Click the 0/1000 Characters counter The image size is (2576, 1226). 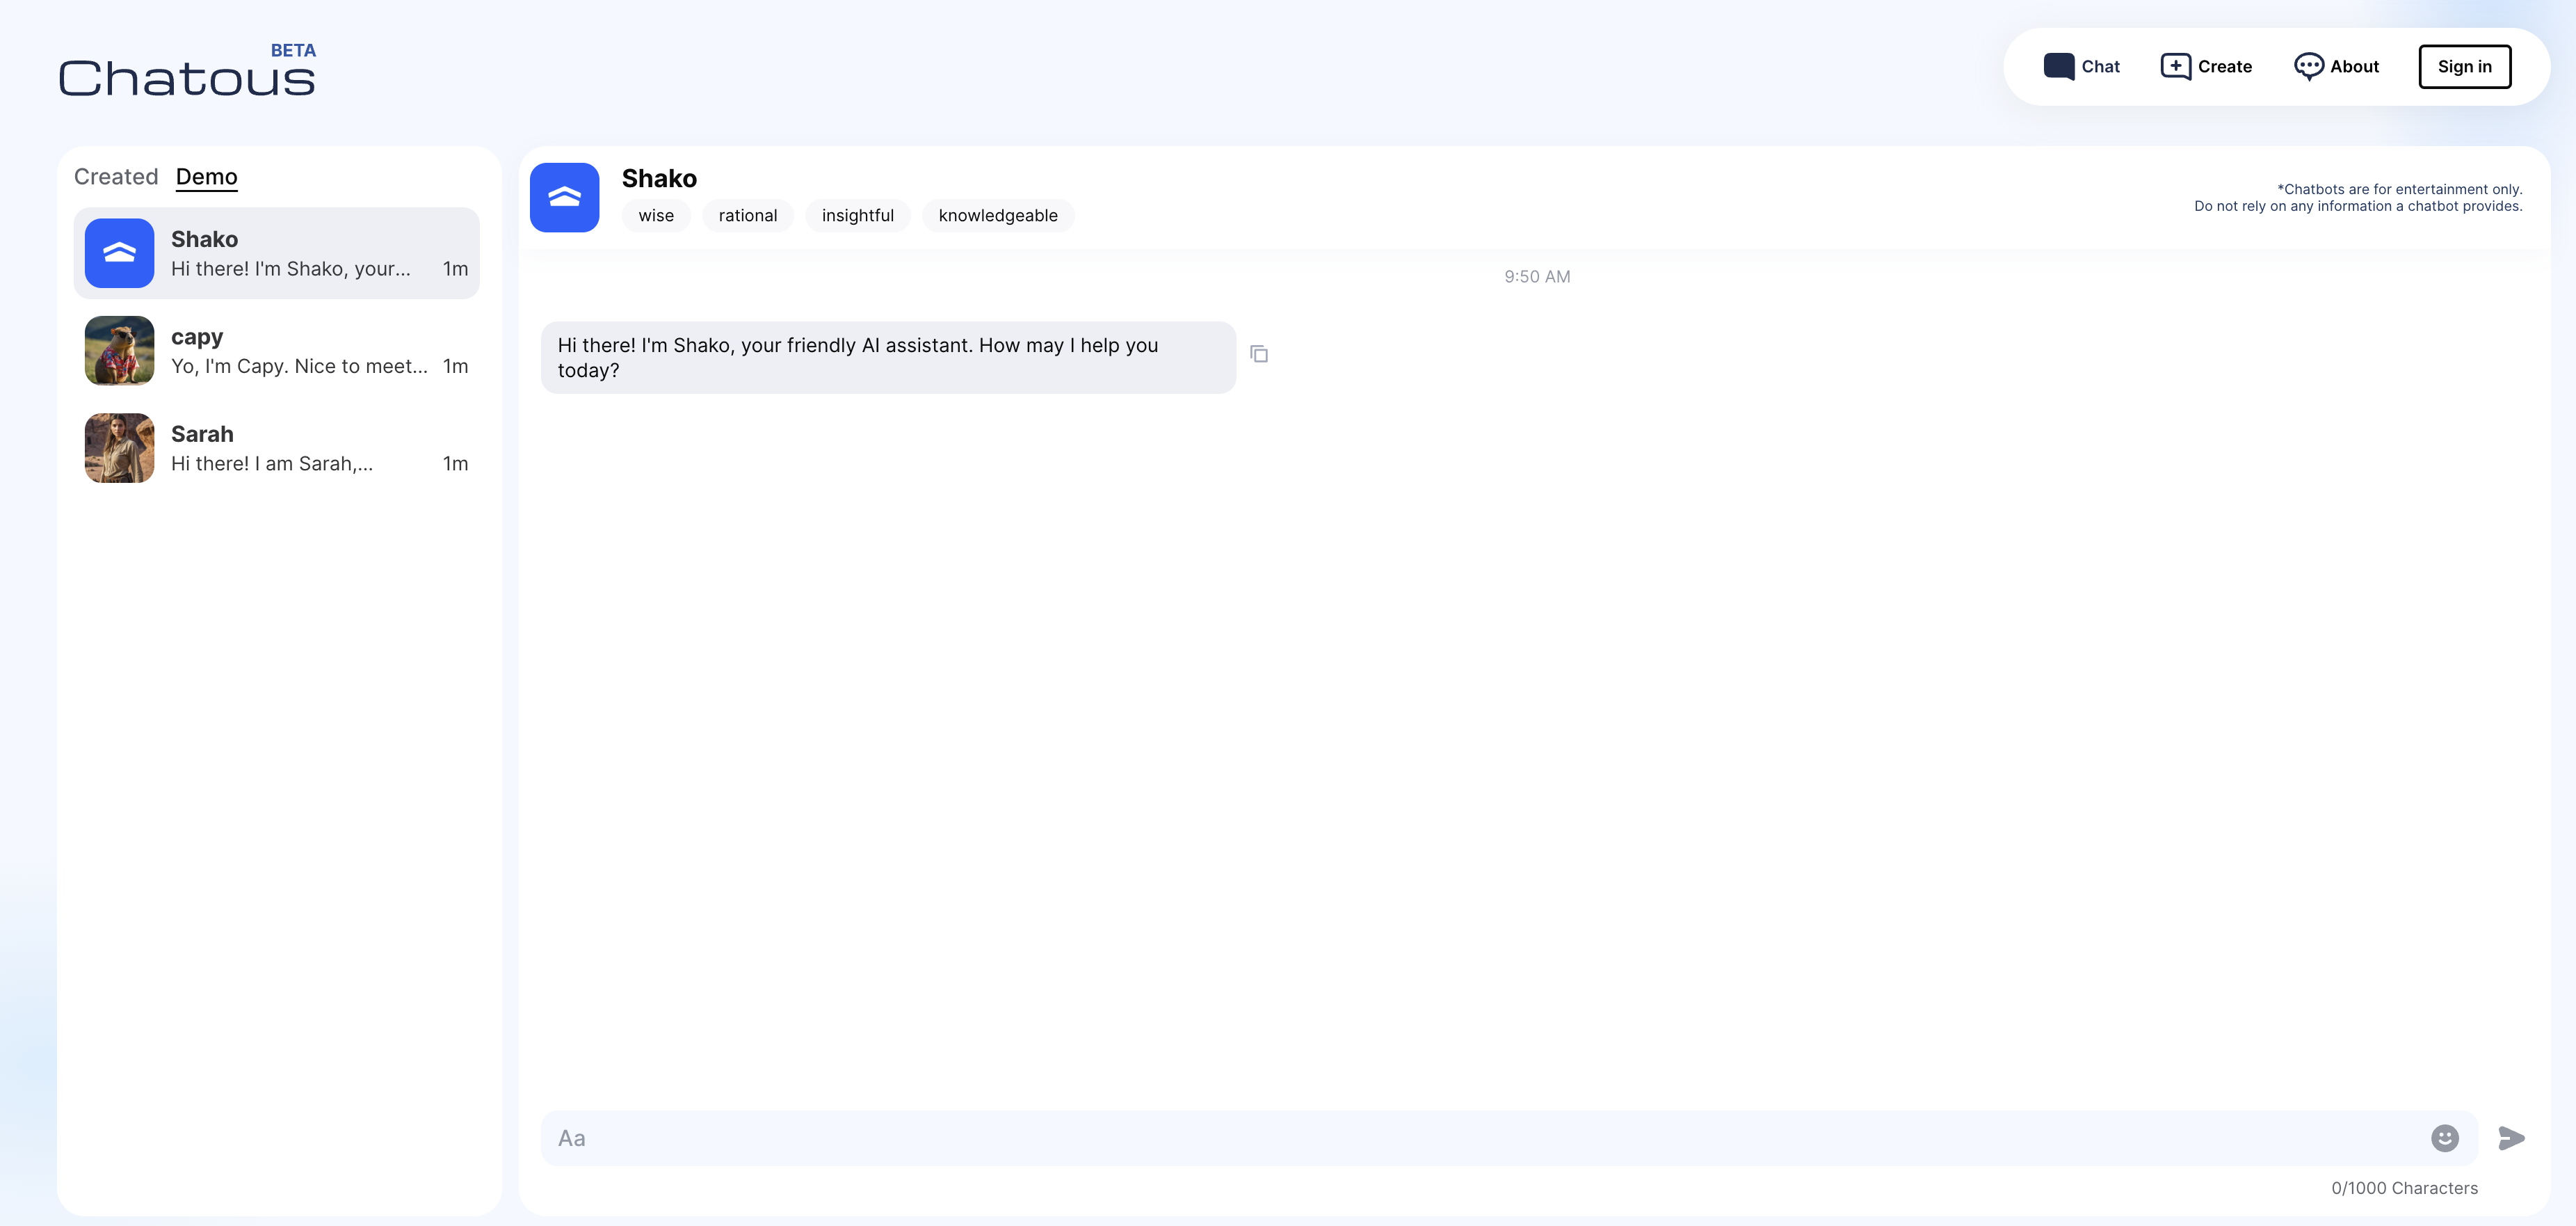pos(2404,1188)
